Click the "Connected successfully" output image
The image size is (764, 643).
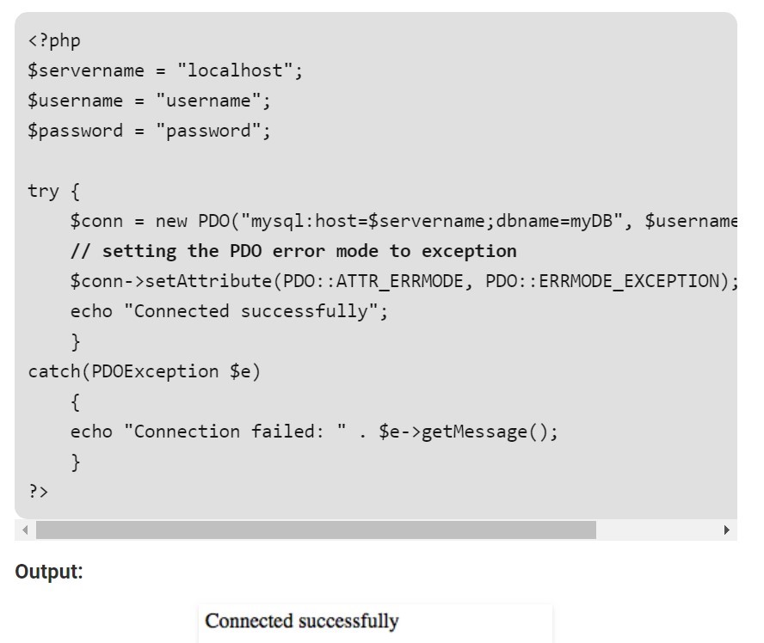point(375,622)
